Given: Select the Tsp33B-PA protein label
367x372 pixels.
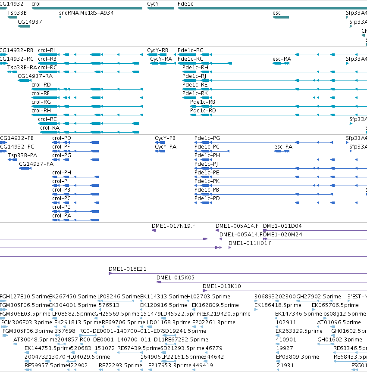Looking at the screenshot, I should pyautogui.click(x=22, y=155).
